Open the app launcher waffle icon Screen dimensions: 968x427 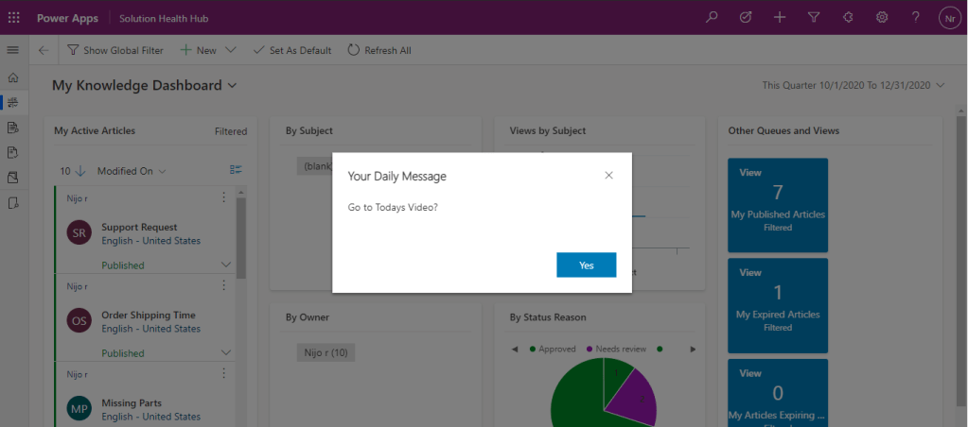[14, 18]
